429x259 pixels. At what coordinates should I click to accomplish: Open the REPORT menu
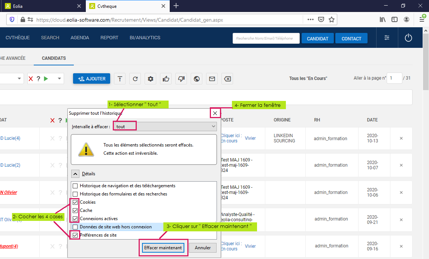109,38
